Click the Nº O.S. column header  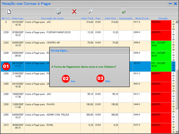[6, 18]
